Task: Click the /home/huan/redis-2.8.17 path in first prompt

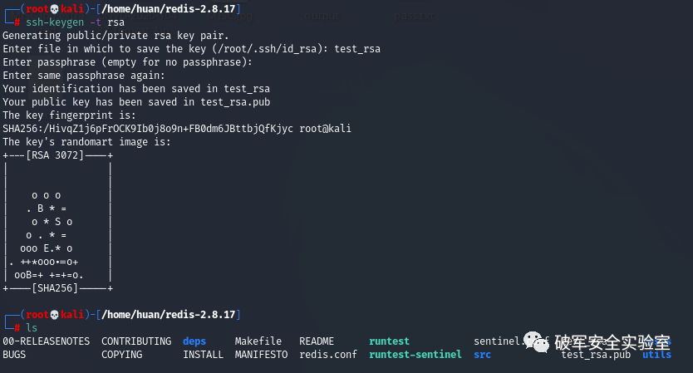Action: (x=169, y=9)
